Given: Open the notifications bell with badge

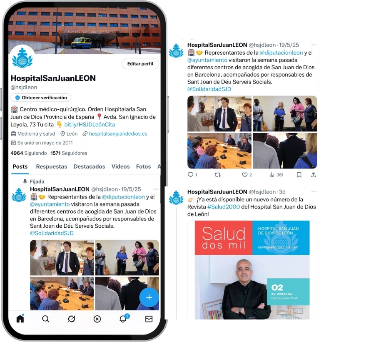Looking at the screenshot, I should [124, 318].
